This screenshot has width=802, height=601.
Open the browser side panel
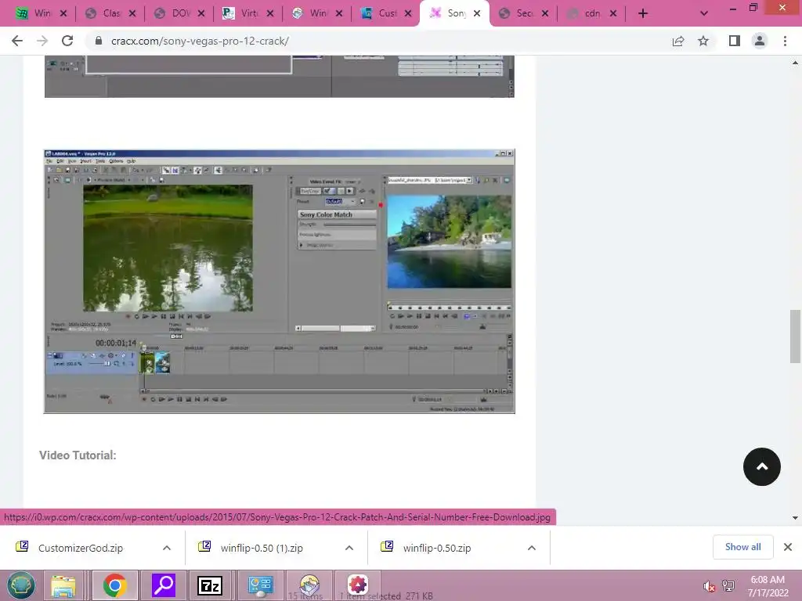pyautogui.click(x=735, y=41)
